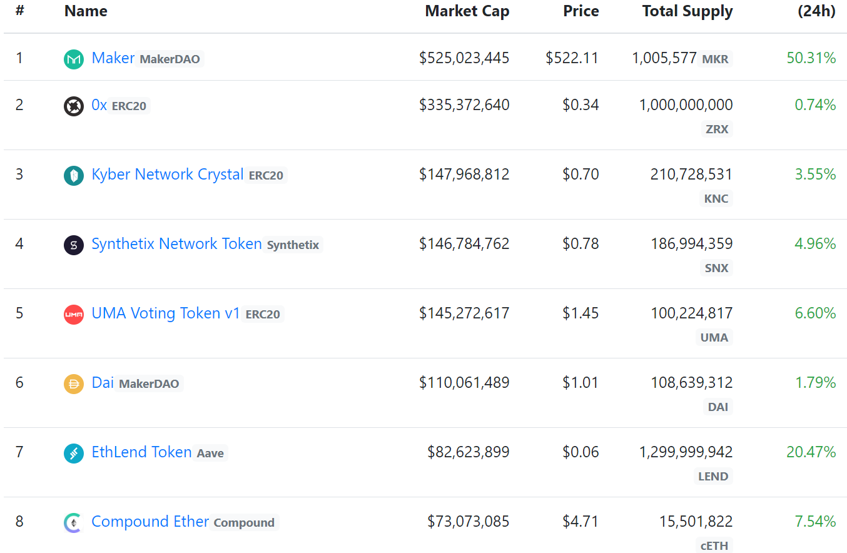Open the 0x token page
Image resolution: width=847 pixels, height=553 pixels.
(98, 104)
